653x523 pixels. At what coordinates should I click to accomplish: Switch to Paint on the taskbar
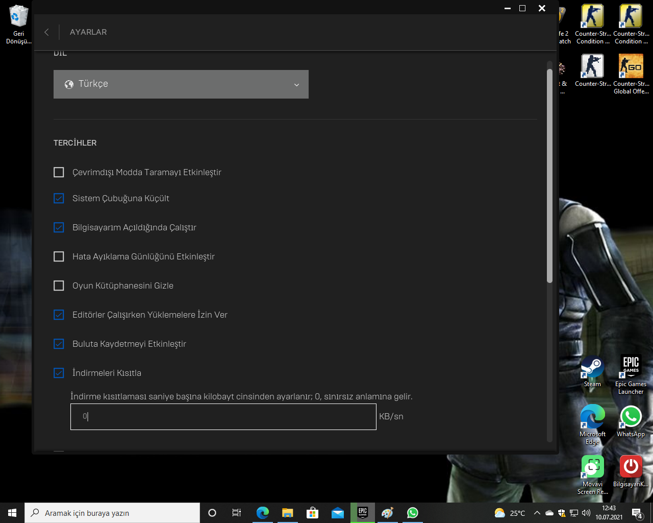[x=388, y=513]
